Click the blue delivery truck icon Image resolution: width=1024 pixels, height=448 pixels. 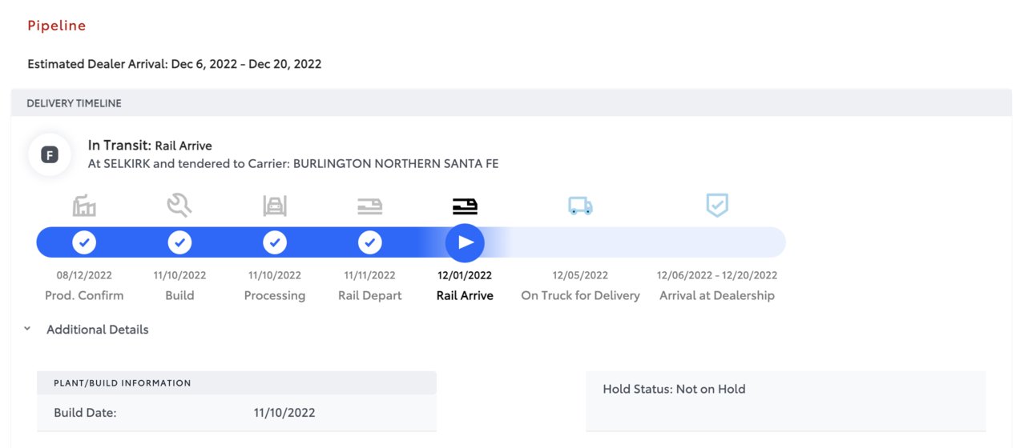click(580, 206)
